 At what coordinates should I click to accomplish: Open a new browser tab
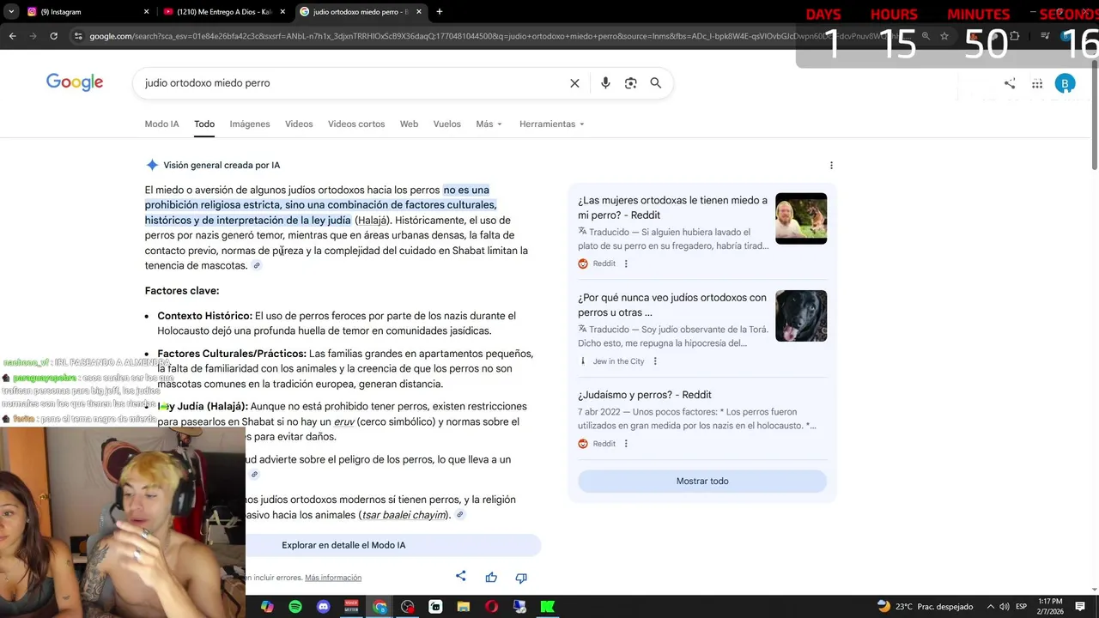pos(439,12)
